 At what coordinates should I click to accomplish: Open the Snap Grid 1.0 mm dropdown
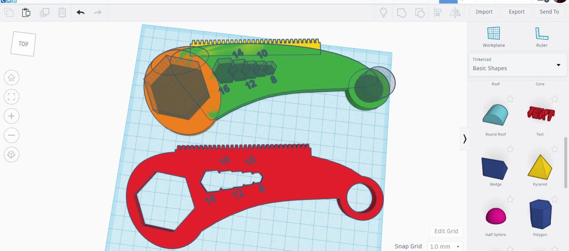click(445, 247)
